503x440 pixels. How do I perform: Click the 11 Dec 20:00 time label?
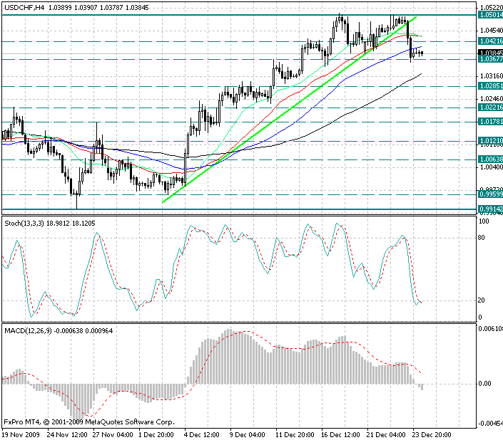(x=295, y=435)
